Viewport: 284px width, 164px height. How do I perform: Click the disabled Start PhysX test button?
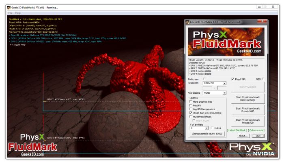(x=248, y=87)
